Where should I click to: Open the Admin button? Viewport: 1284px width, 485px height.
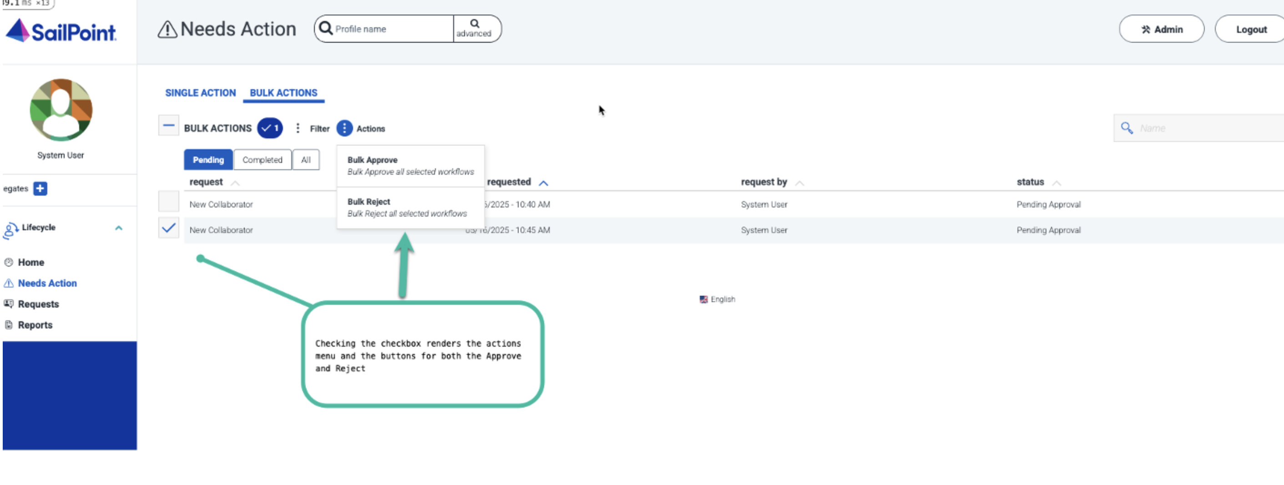(x=1162, y=30)
